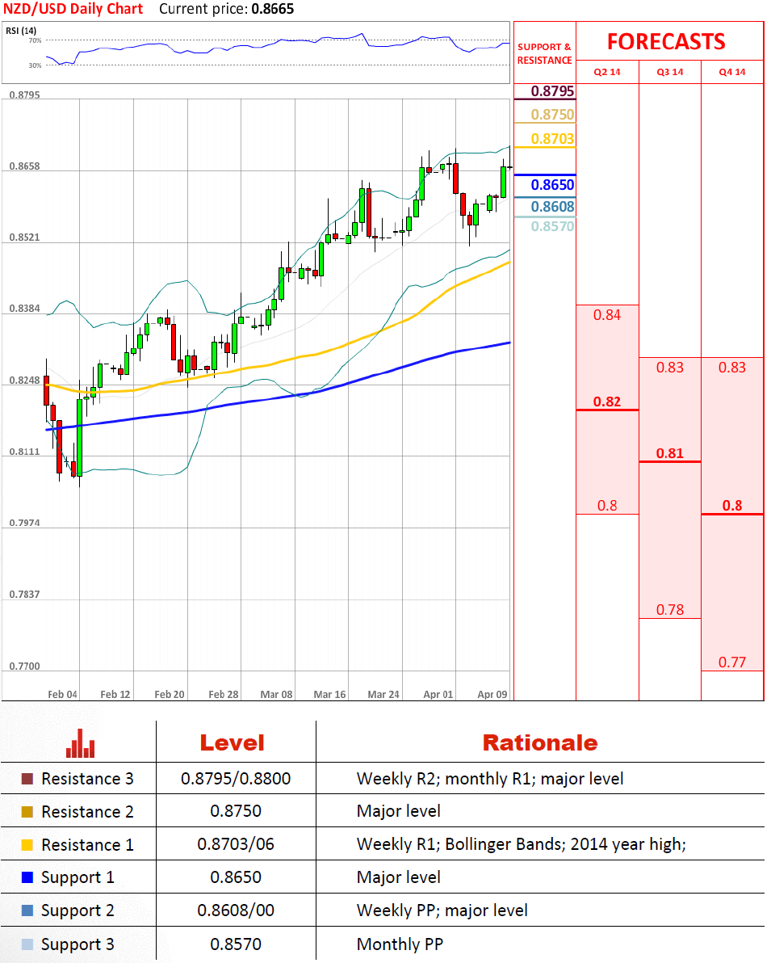Click the Rationale column header

point(539,743)
